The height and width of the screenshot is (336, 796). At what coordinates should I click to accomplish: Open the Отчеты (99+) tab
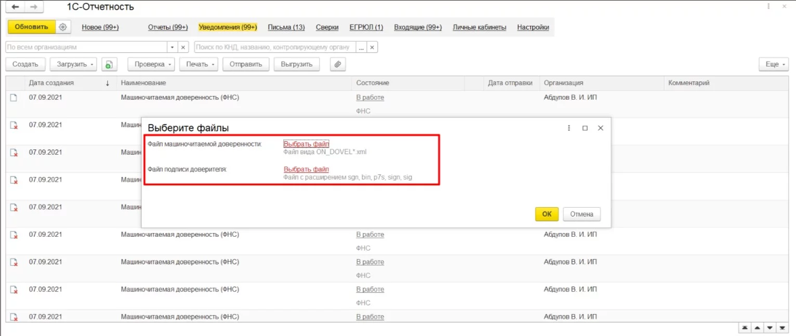[x=167, y=27]
